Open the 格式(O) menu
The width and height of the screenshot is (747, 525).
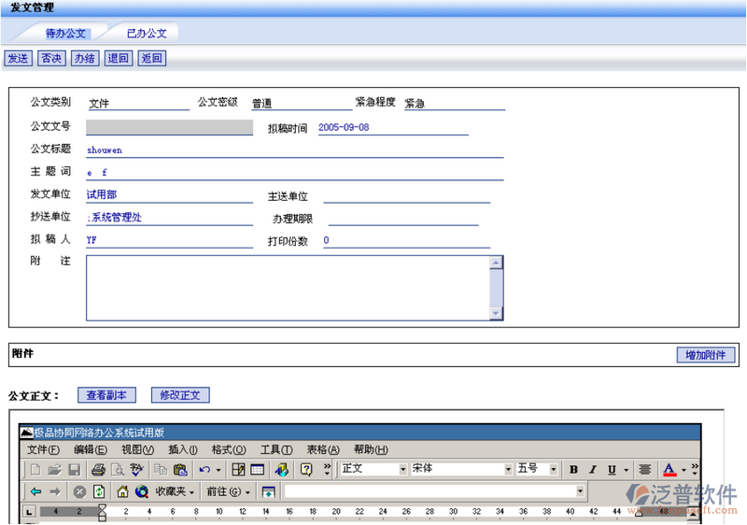pyautogui.click(x=229, y=449)
